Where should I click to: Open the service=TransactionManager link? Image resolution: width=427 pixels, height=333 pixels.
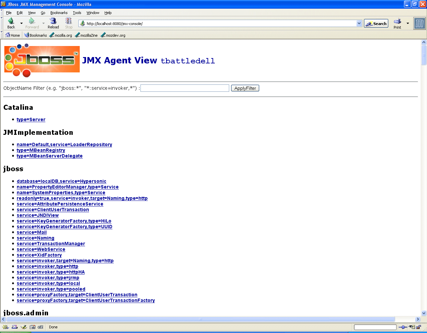tap(51, 244)
